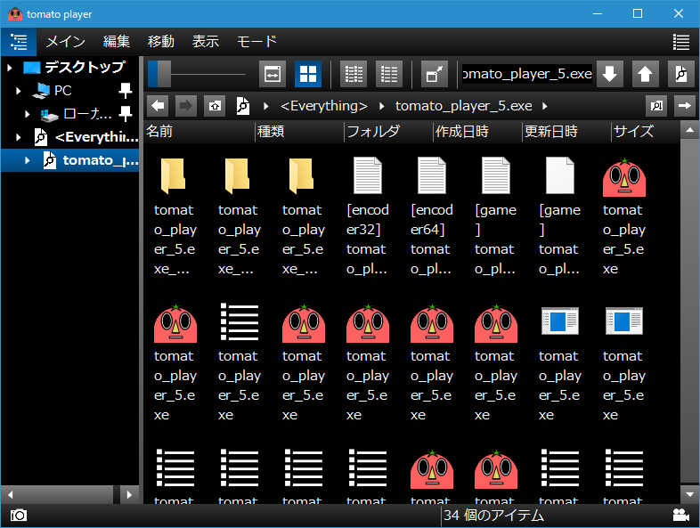Viewport: 700px width, 528px height.
Task: Click <Everything> in the breadcrumb path
Action: (323, 106)
